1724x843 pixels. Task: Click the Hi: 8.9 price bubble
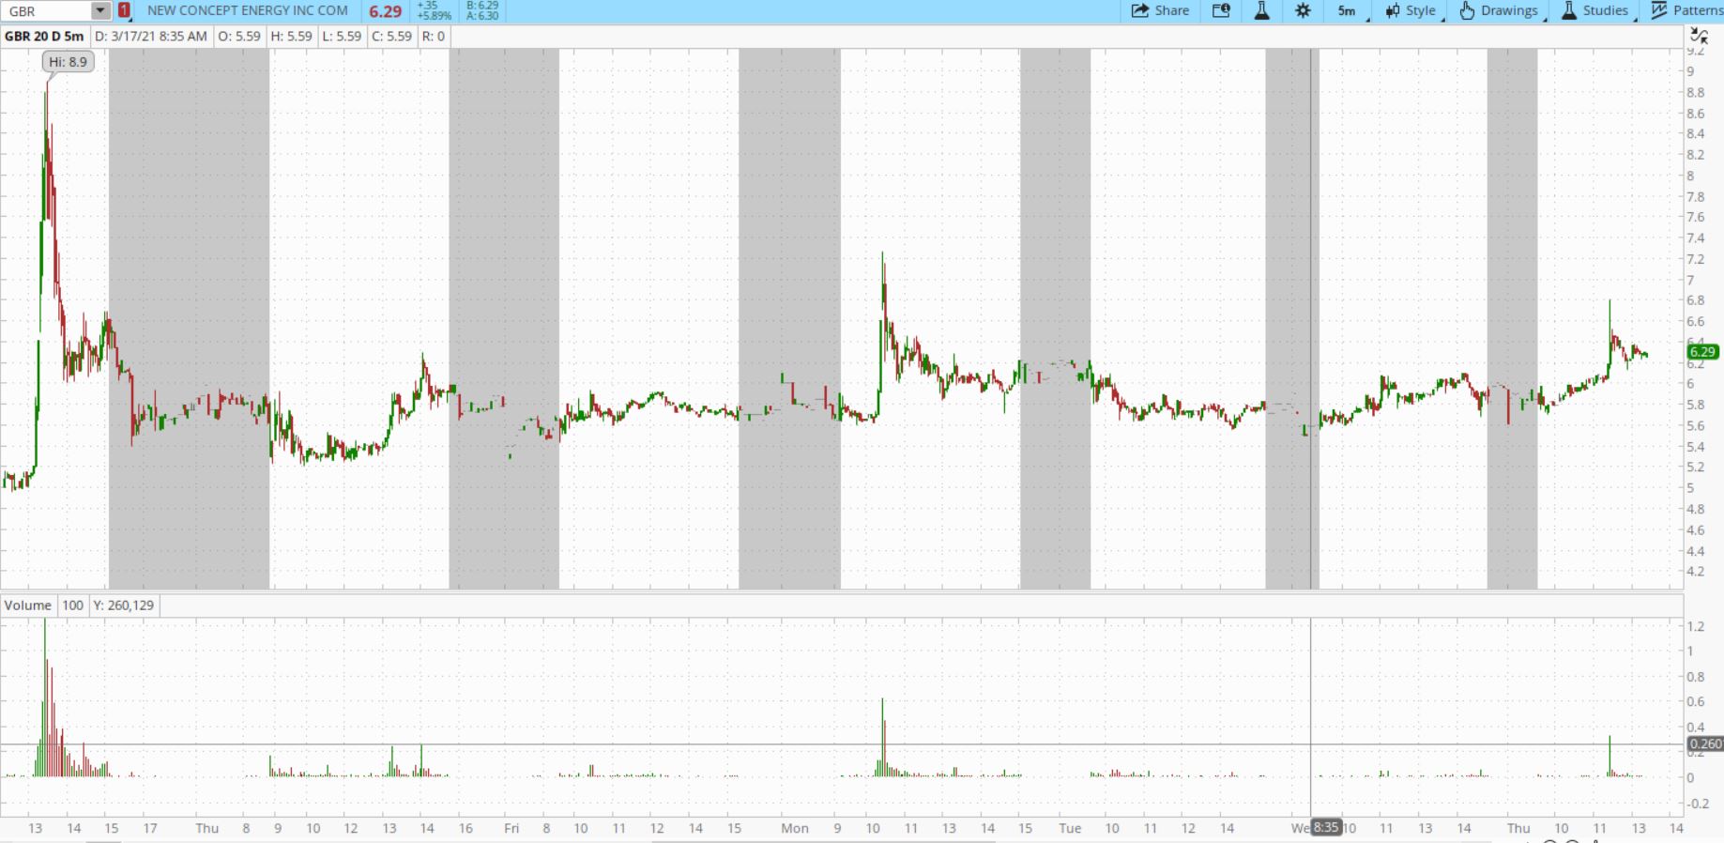(x=69, y=62)
